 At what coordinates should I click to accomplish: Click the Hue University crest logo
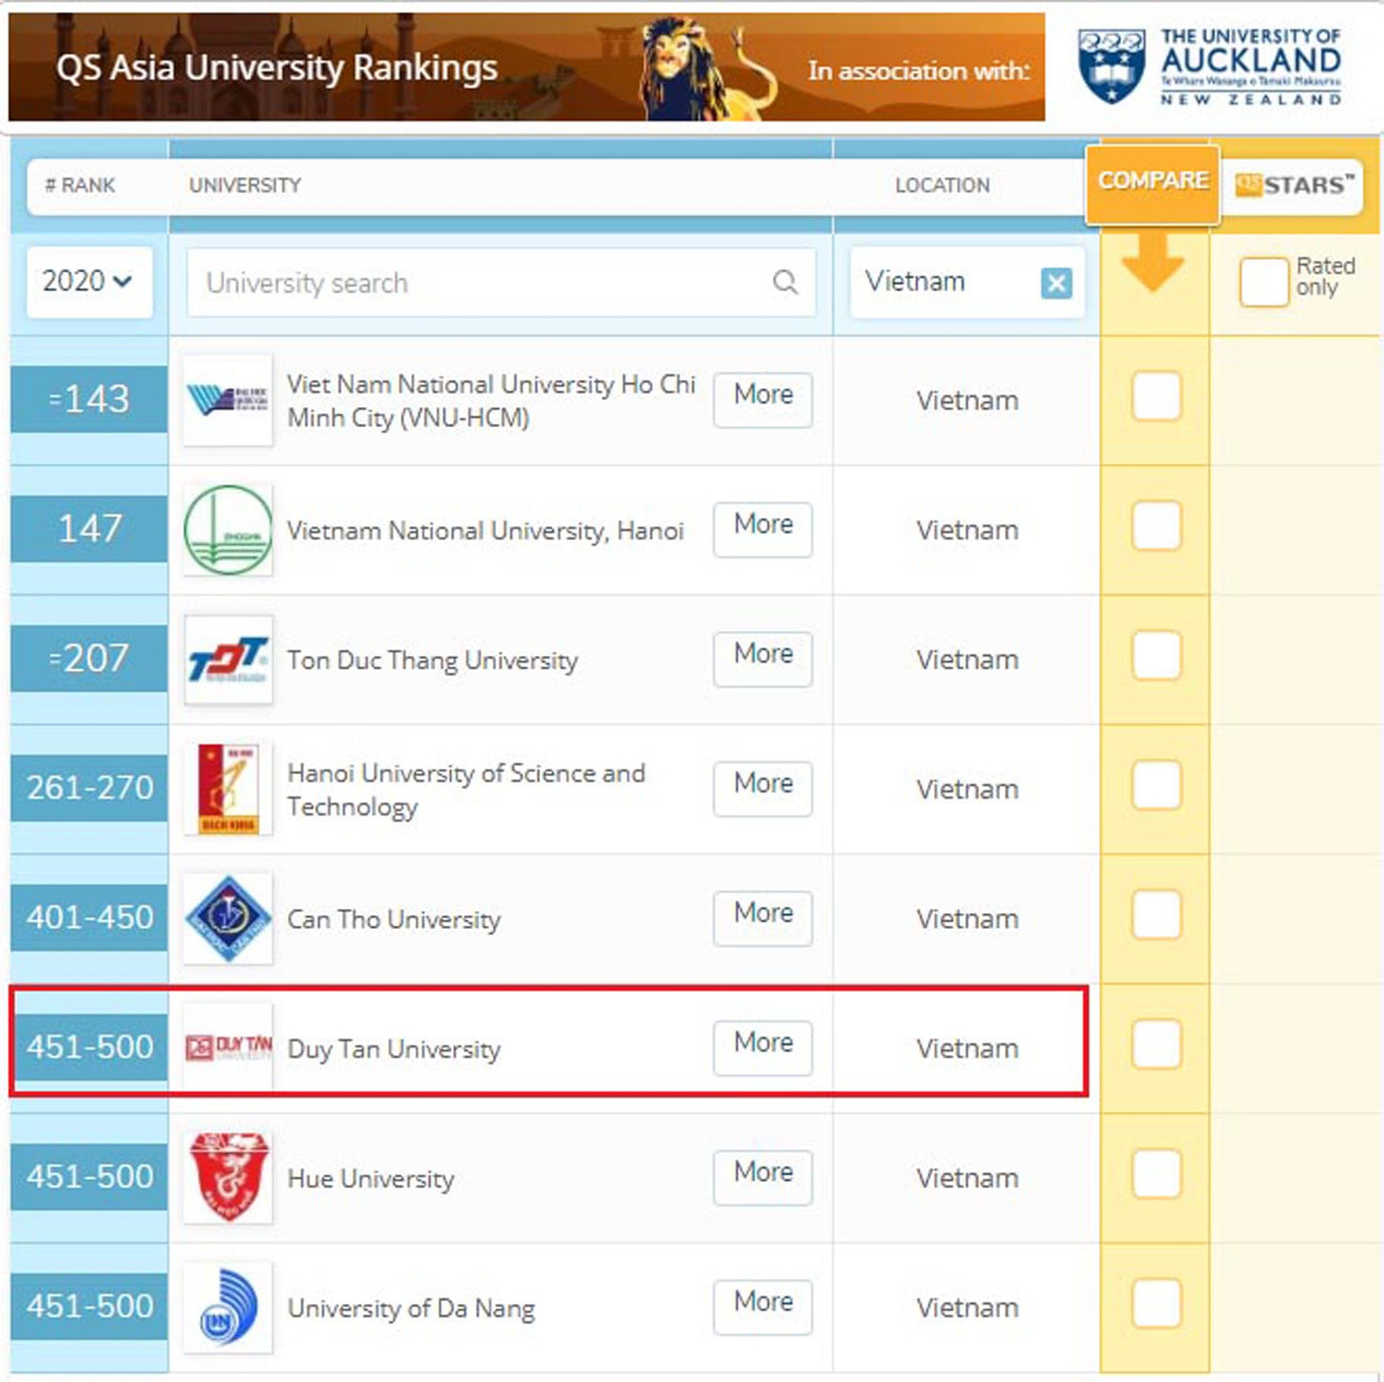[227, 1178]
